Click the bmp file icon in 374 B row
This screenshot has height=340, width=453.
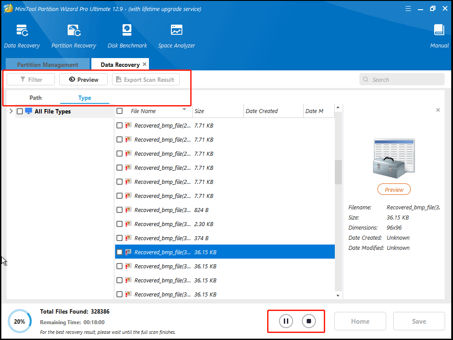(128, 238)
